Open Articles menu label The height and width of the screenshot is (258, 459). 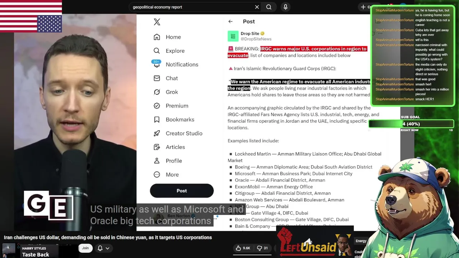point(175,147)
